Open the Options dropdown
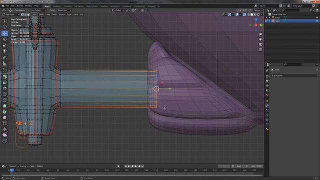Image resolution: width=320 pixels, height=180 pixels. coord(258,10)
